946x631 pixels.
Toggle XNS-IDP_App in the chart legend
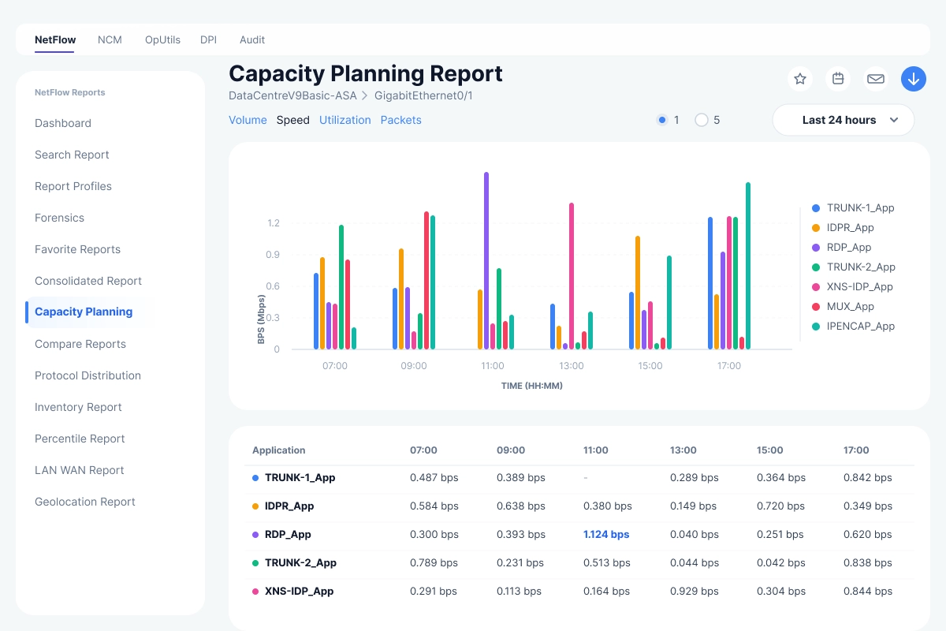click(852, 287)
